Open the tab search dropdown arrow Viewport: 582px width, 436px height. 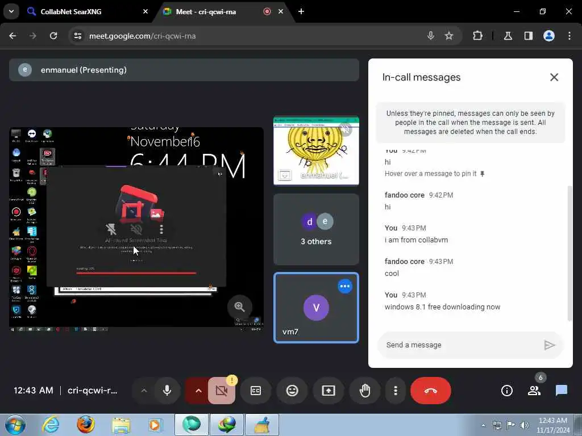[11, 11]
